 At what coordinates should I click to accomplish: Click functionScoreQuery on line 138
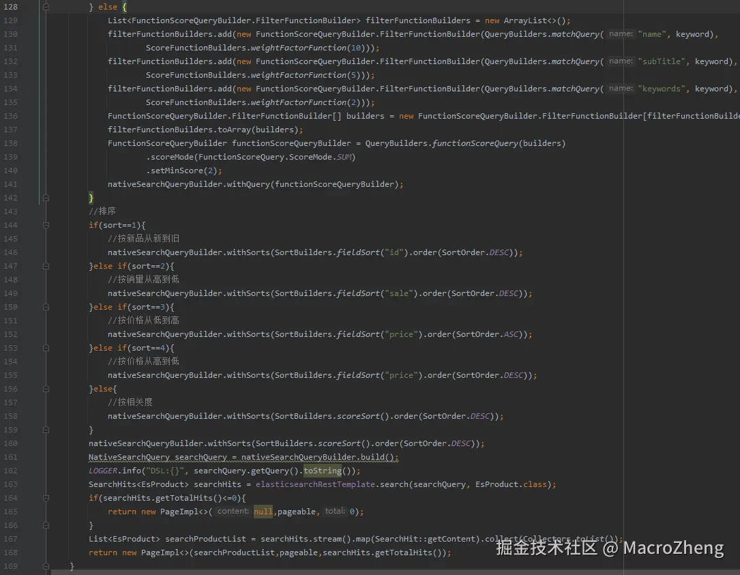475,143
